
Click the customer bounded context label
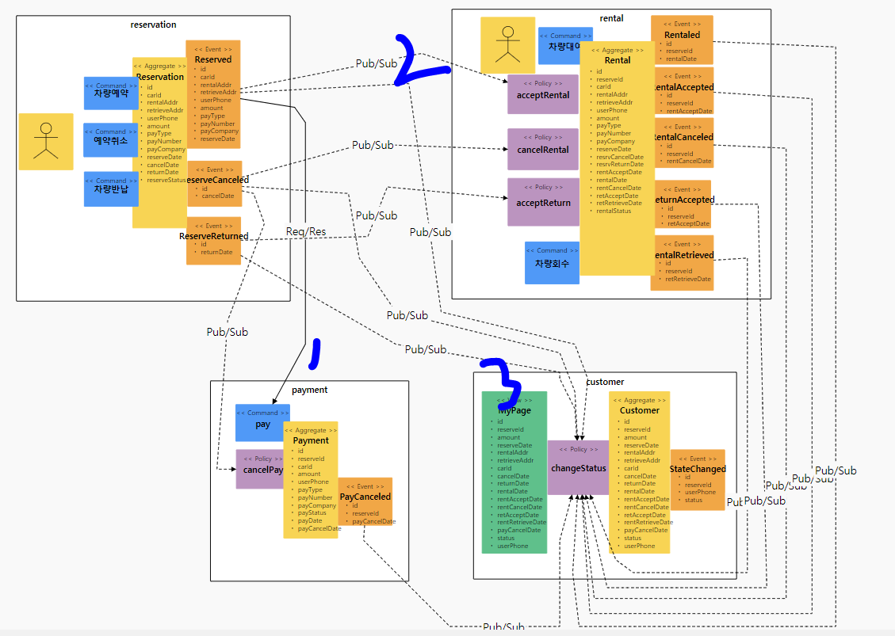click(x=605, y=382)
